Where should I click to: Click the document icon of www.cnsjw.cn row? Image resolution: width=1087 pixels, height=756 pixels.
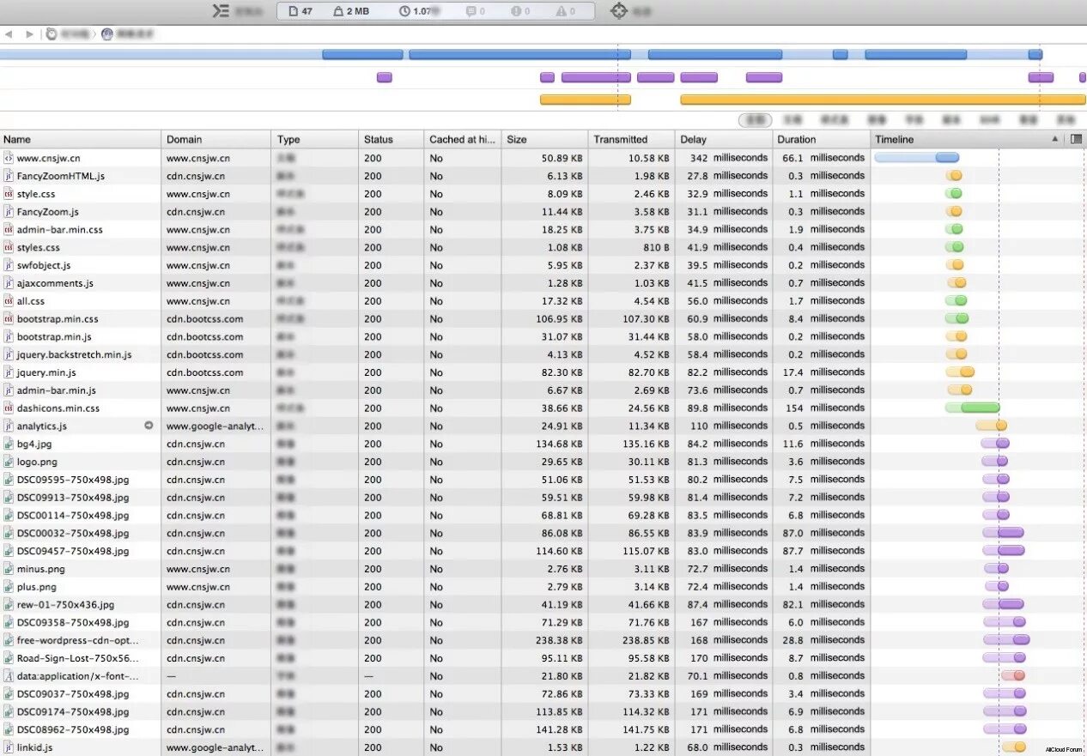tap(8, 158)
